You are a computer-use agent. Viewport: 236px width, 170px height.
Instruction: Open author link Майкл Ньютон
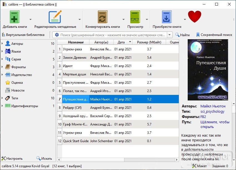pos(213,106)
